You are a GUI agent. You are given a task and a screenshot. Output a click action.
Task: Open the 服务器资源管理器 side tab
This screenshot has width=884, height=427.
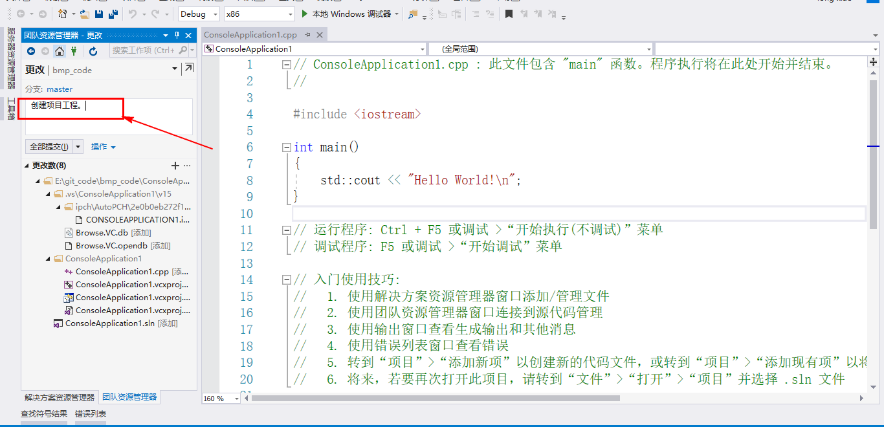point(11,58)
